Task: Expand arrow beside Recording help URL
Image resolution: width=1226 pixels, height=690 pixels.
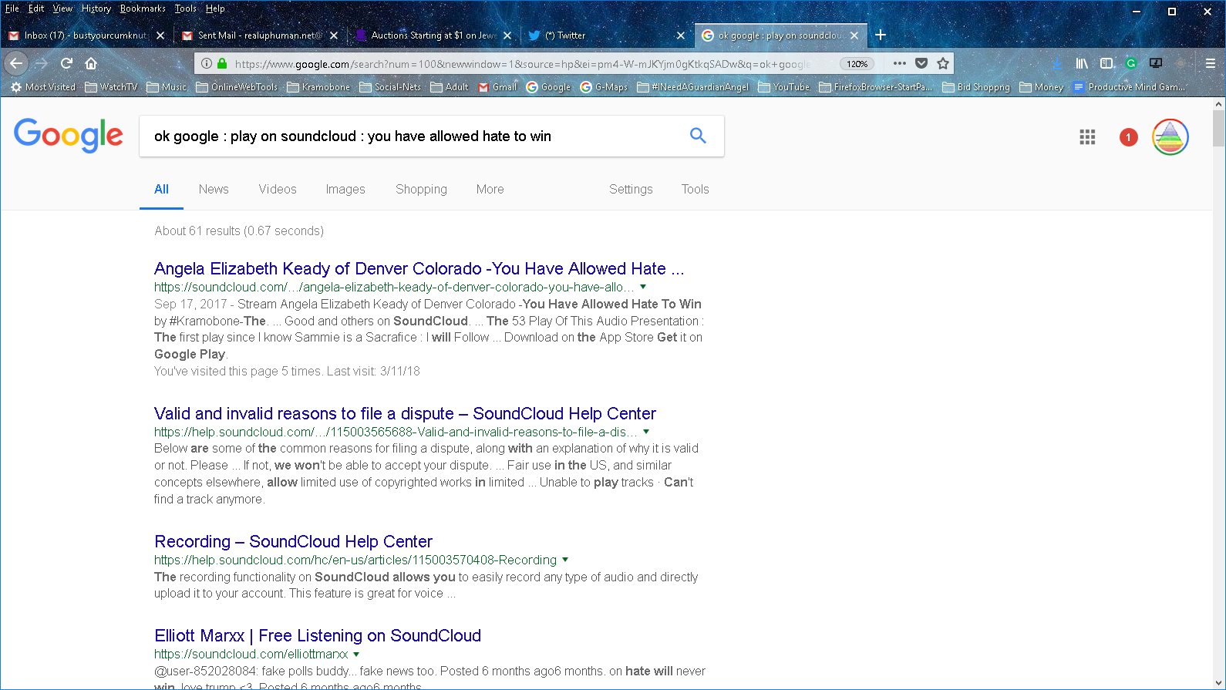Action: tap(565, 560)
